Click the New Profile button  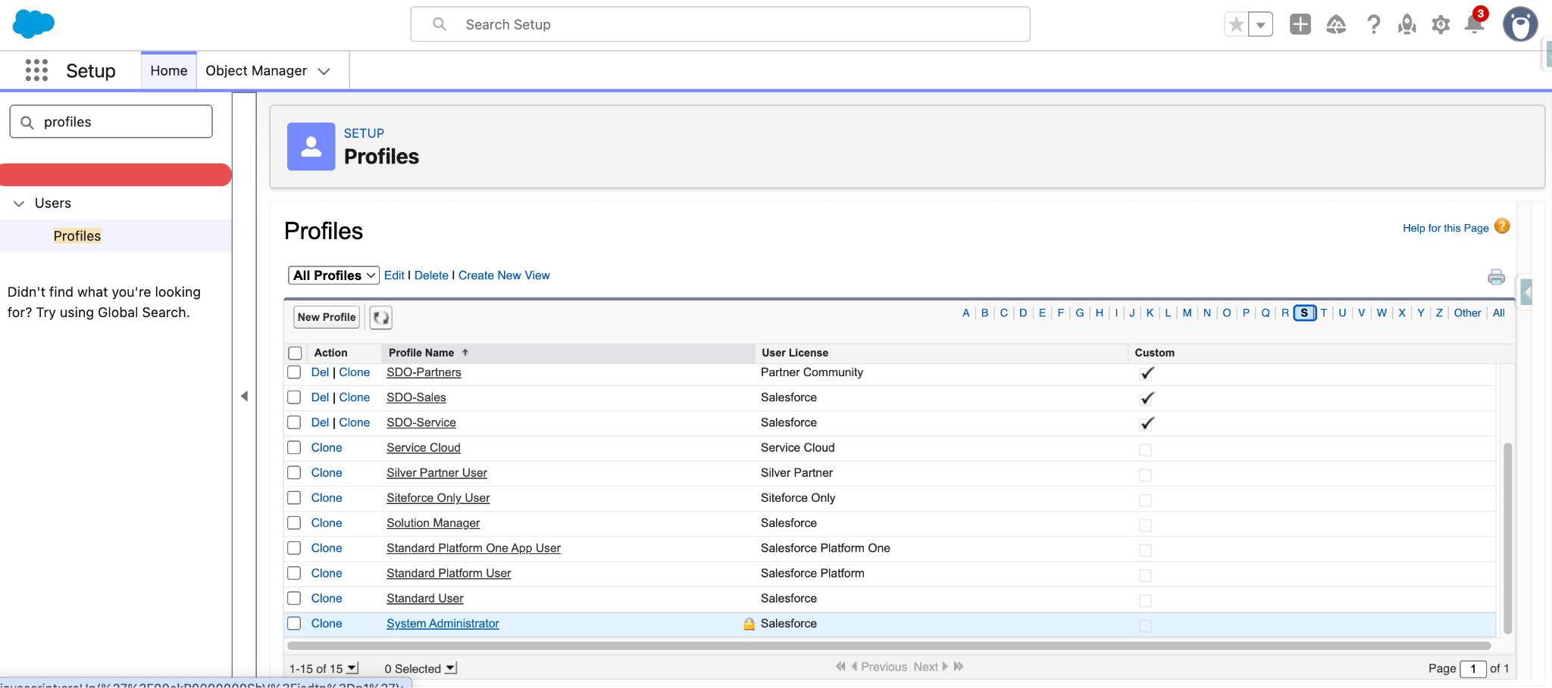pyautogui.click(x=327, y=317)
